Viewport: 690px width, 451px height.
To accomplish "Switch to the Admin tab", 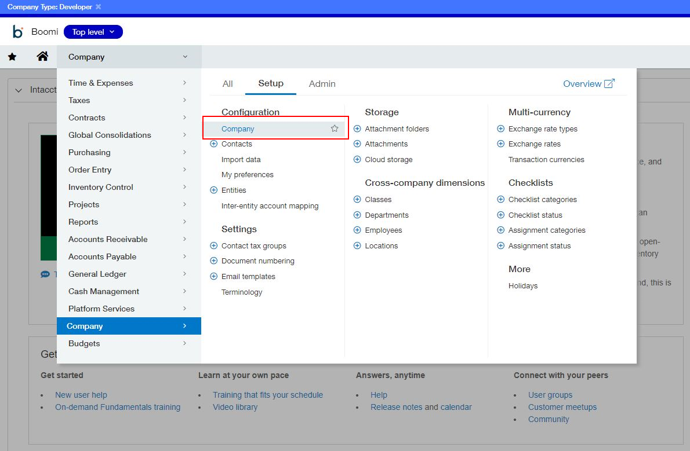I will coord(322,84).
